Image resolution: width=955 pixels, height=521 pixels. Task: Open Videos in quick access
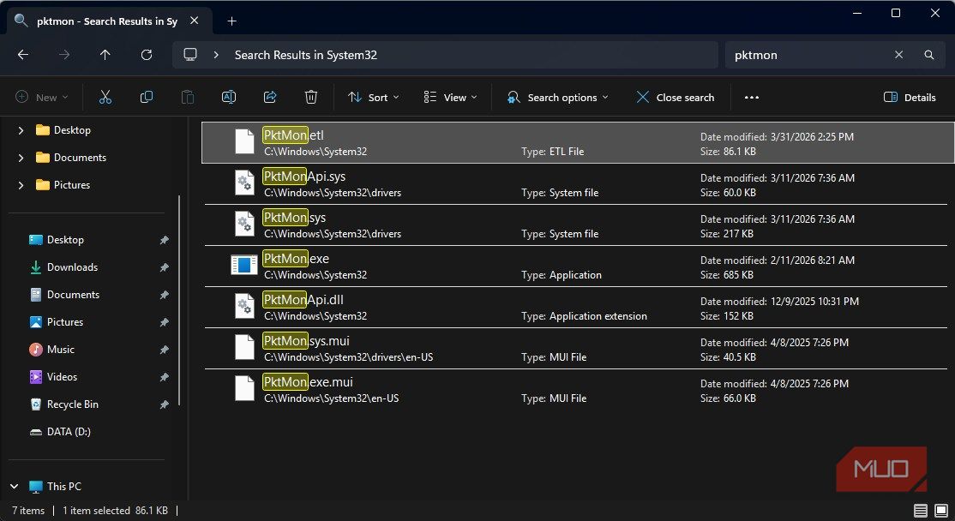(62, 377)
